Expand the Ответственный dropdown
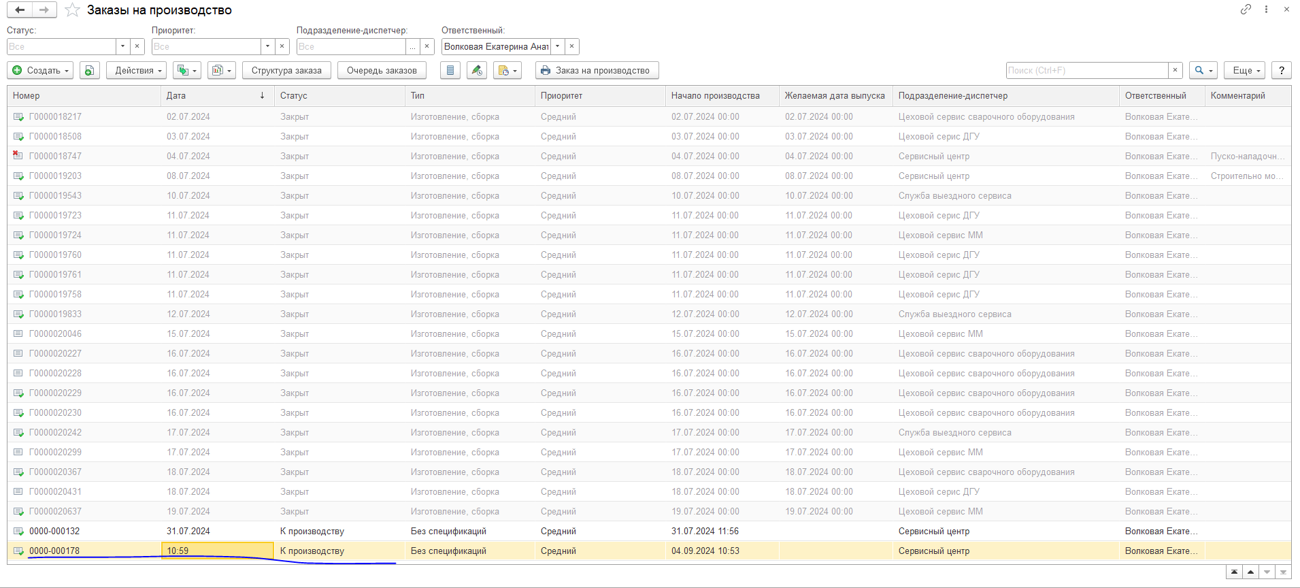Screen dimensions: 1300x588 [557, 46]
